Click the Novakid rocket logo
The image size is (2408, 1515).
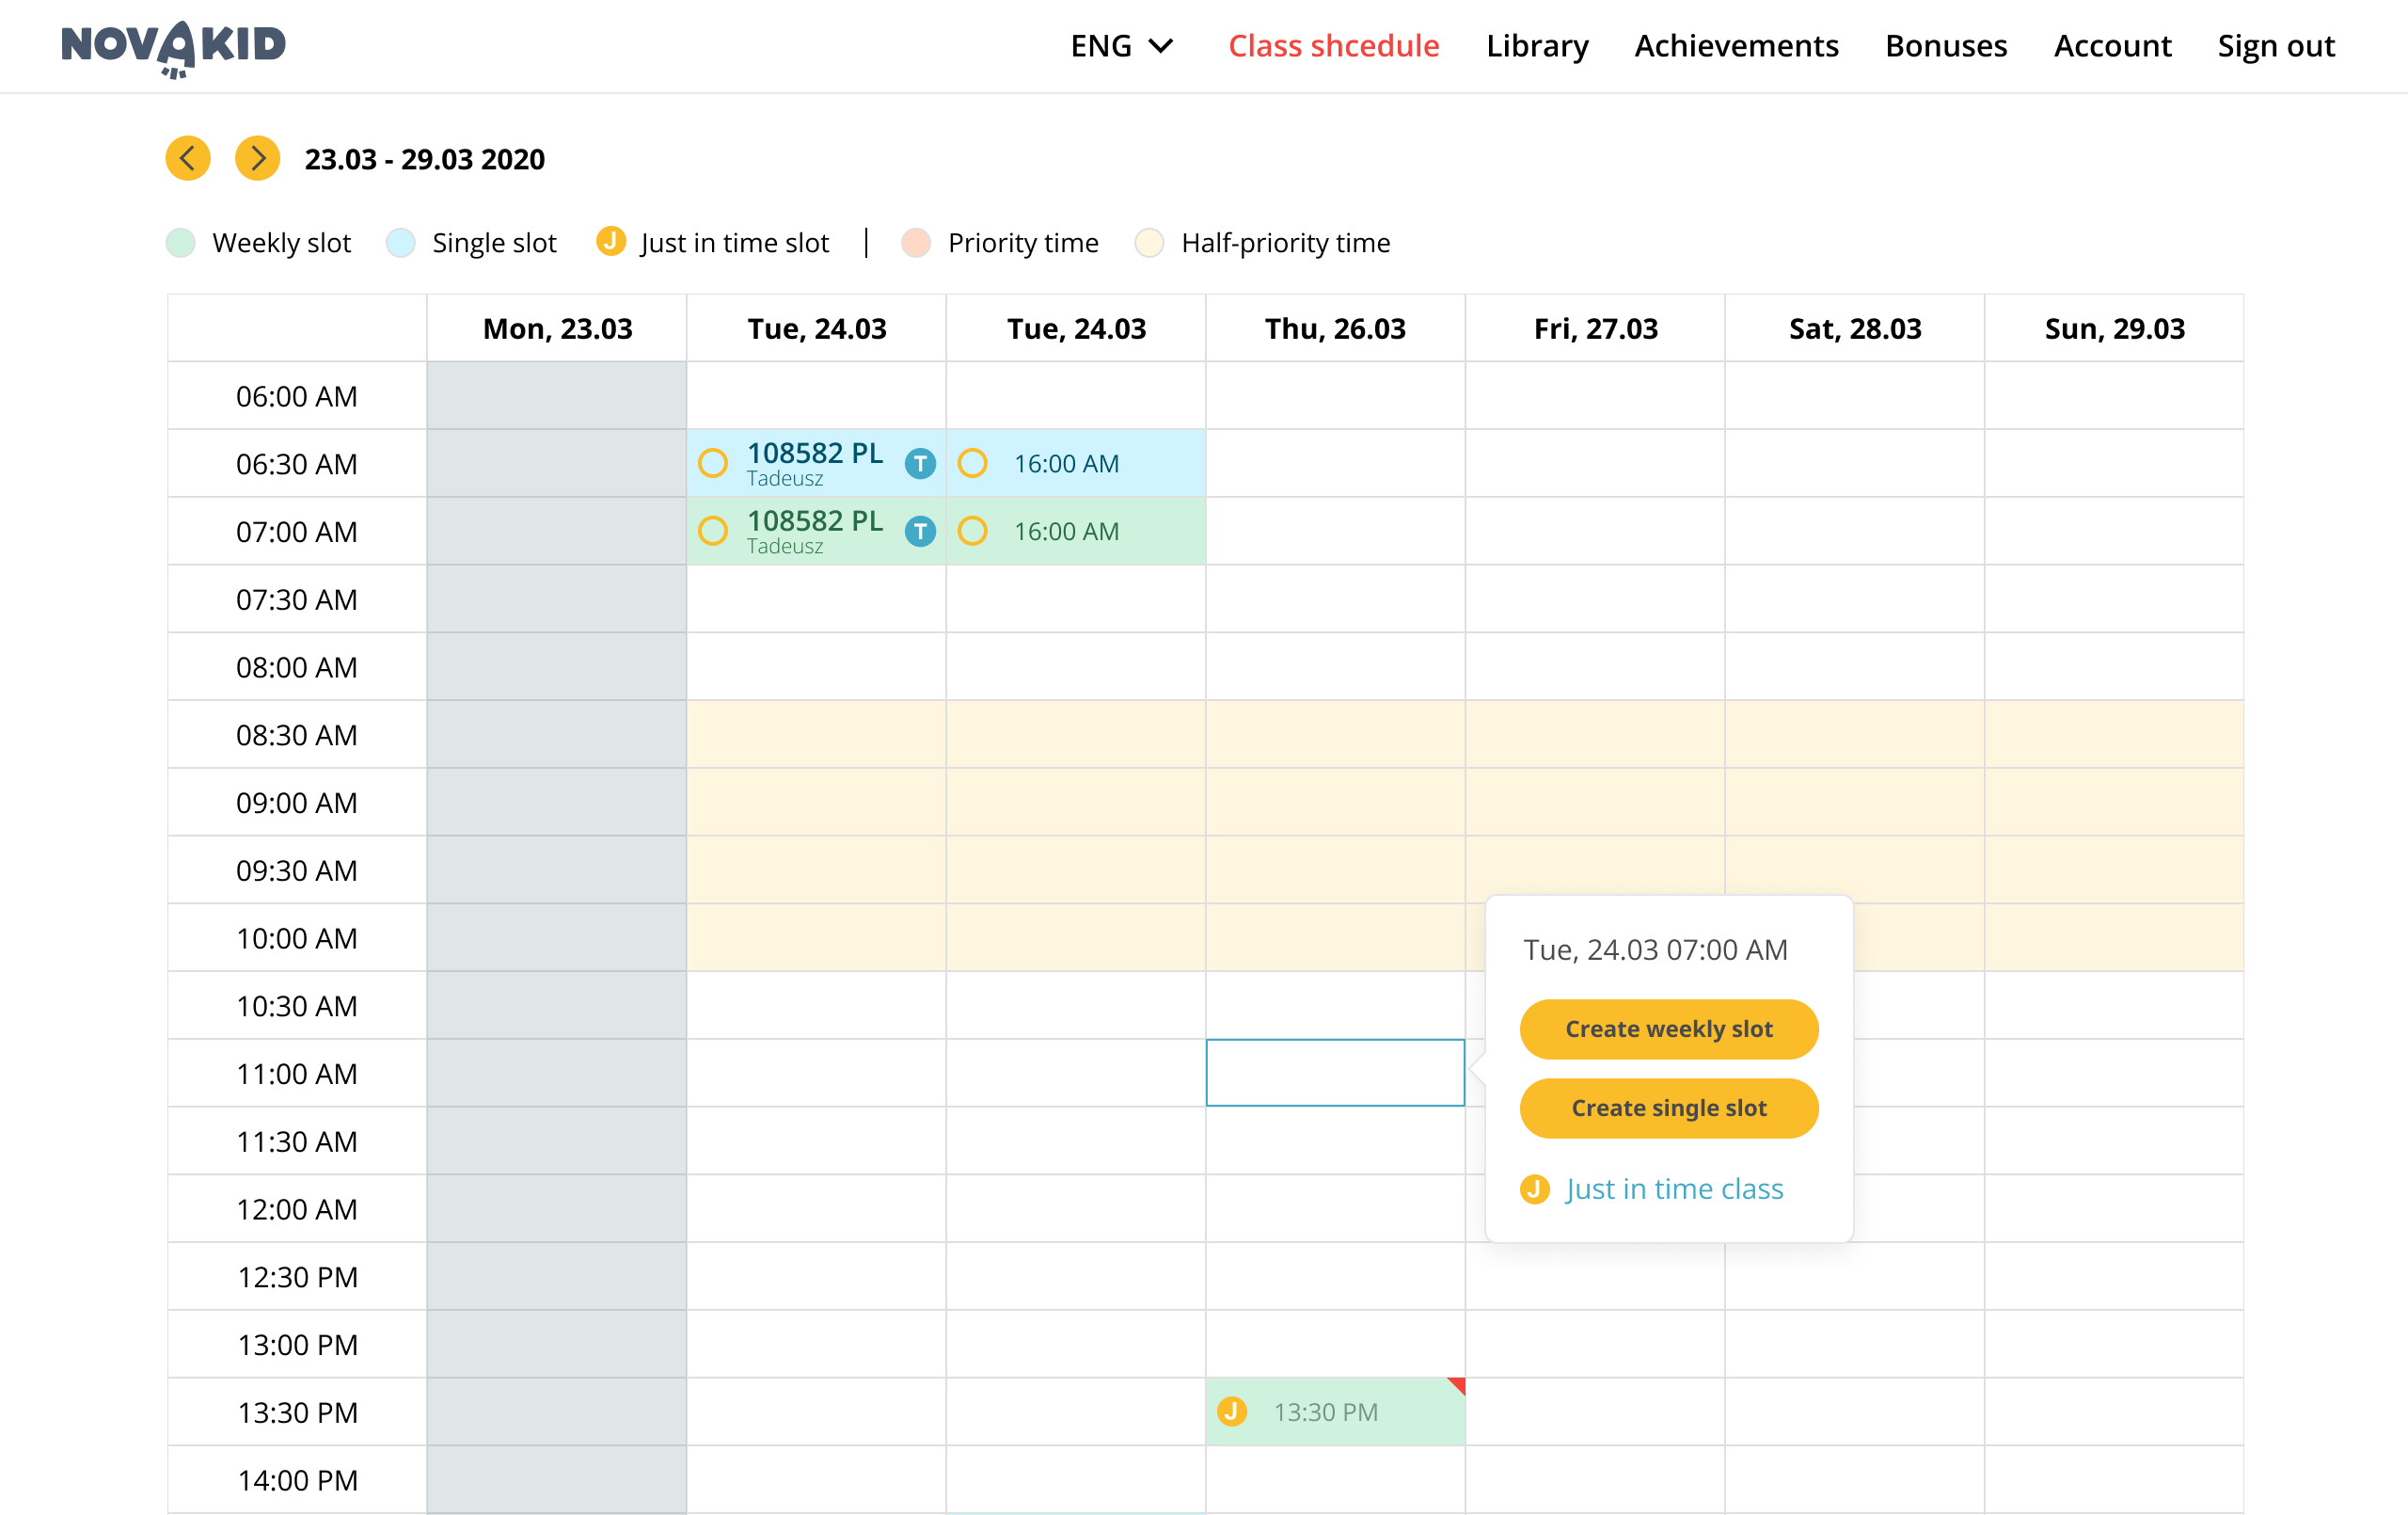pyautogui.click(x=174, y=46)
